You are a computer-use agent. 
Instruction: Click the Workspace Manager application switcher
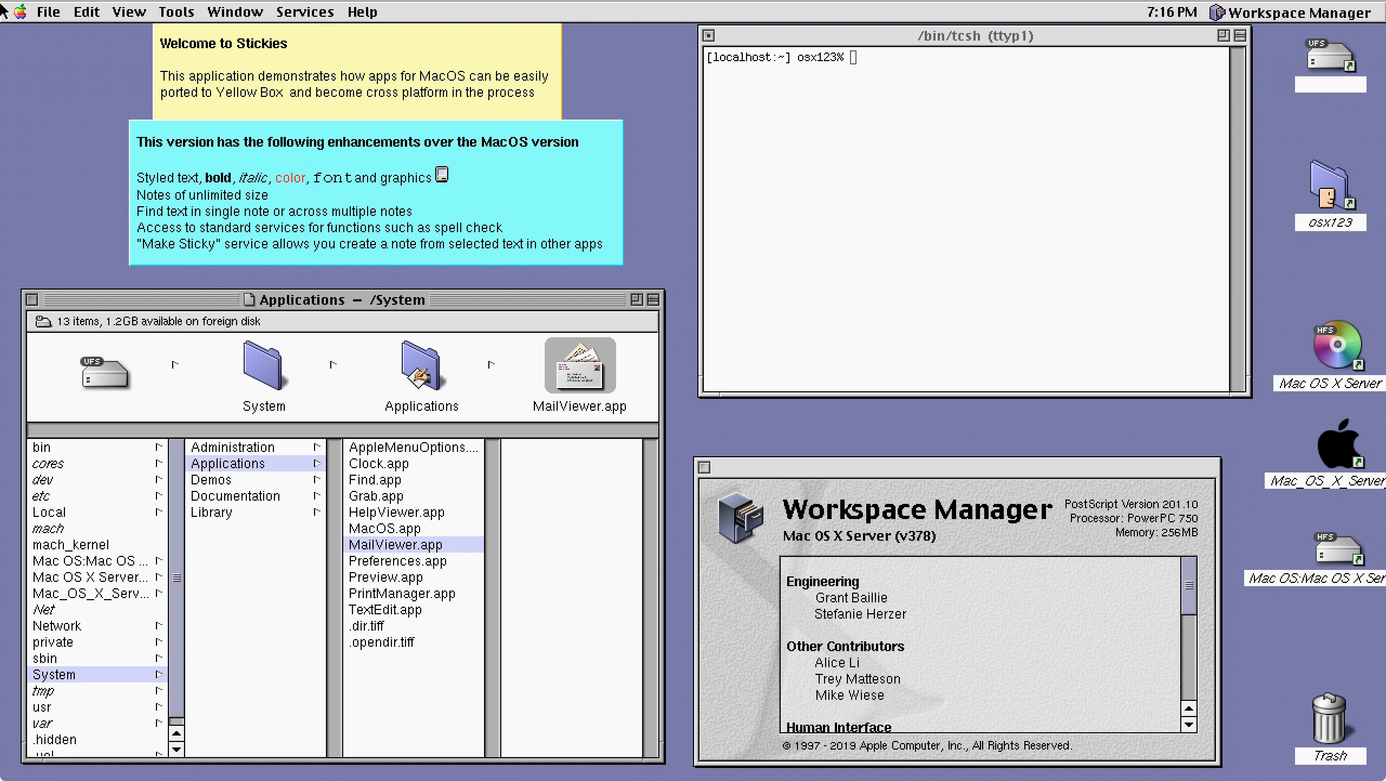(1291, 12)
